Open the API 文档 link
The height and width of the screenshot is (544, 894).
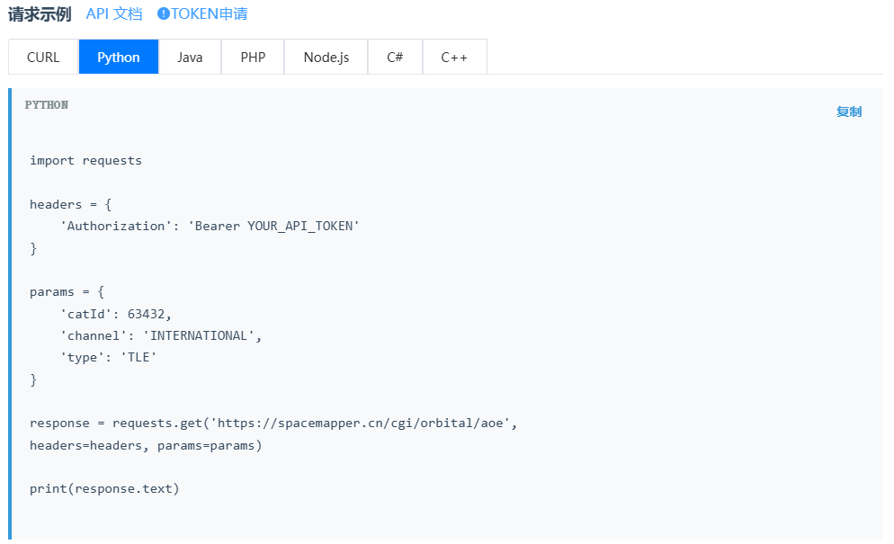click(x=114, y=14)
